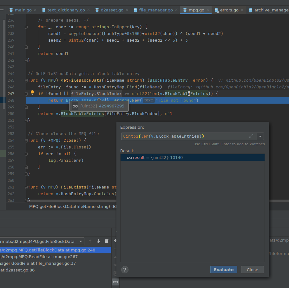Add a new watch with the plus icon
Screen dimensions: 289x288
pos(115,241)
